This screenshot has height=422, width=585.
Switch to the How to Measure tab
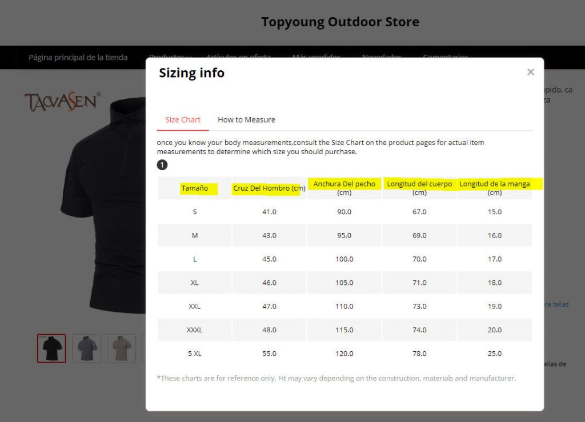(x=246, y=120)
